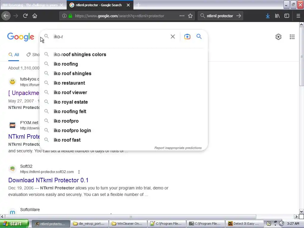Choose suggestion iko roofing felt
Screen dimensions: 304x228
click(x=123, y=112)
